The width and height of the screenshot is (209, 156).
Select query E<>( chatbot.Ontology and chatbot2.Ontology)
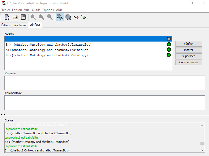coord(88,55)
